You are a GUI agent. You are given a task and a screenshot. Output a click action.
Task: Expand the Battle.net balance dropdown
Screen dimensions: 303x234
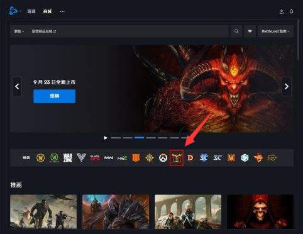coord(275,31)
